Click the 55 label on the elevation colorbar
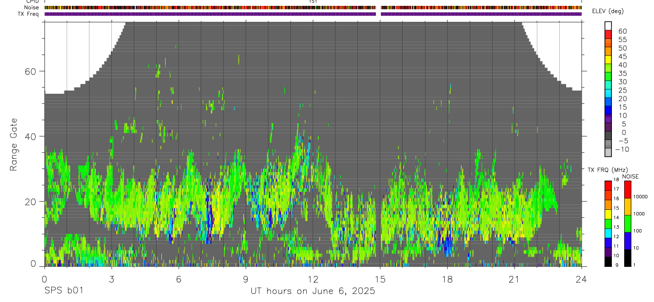 (622, 39)
